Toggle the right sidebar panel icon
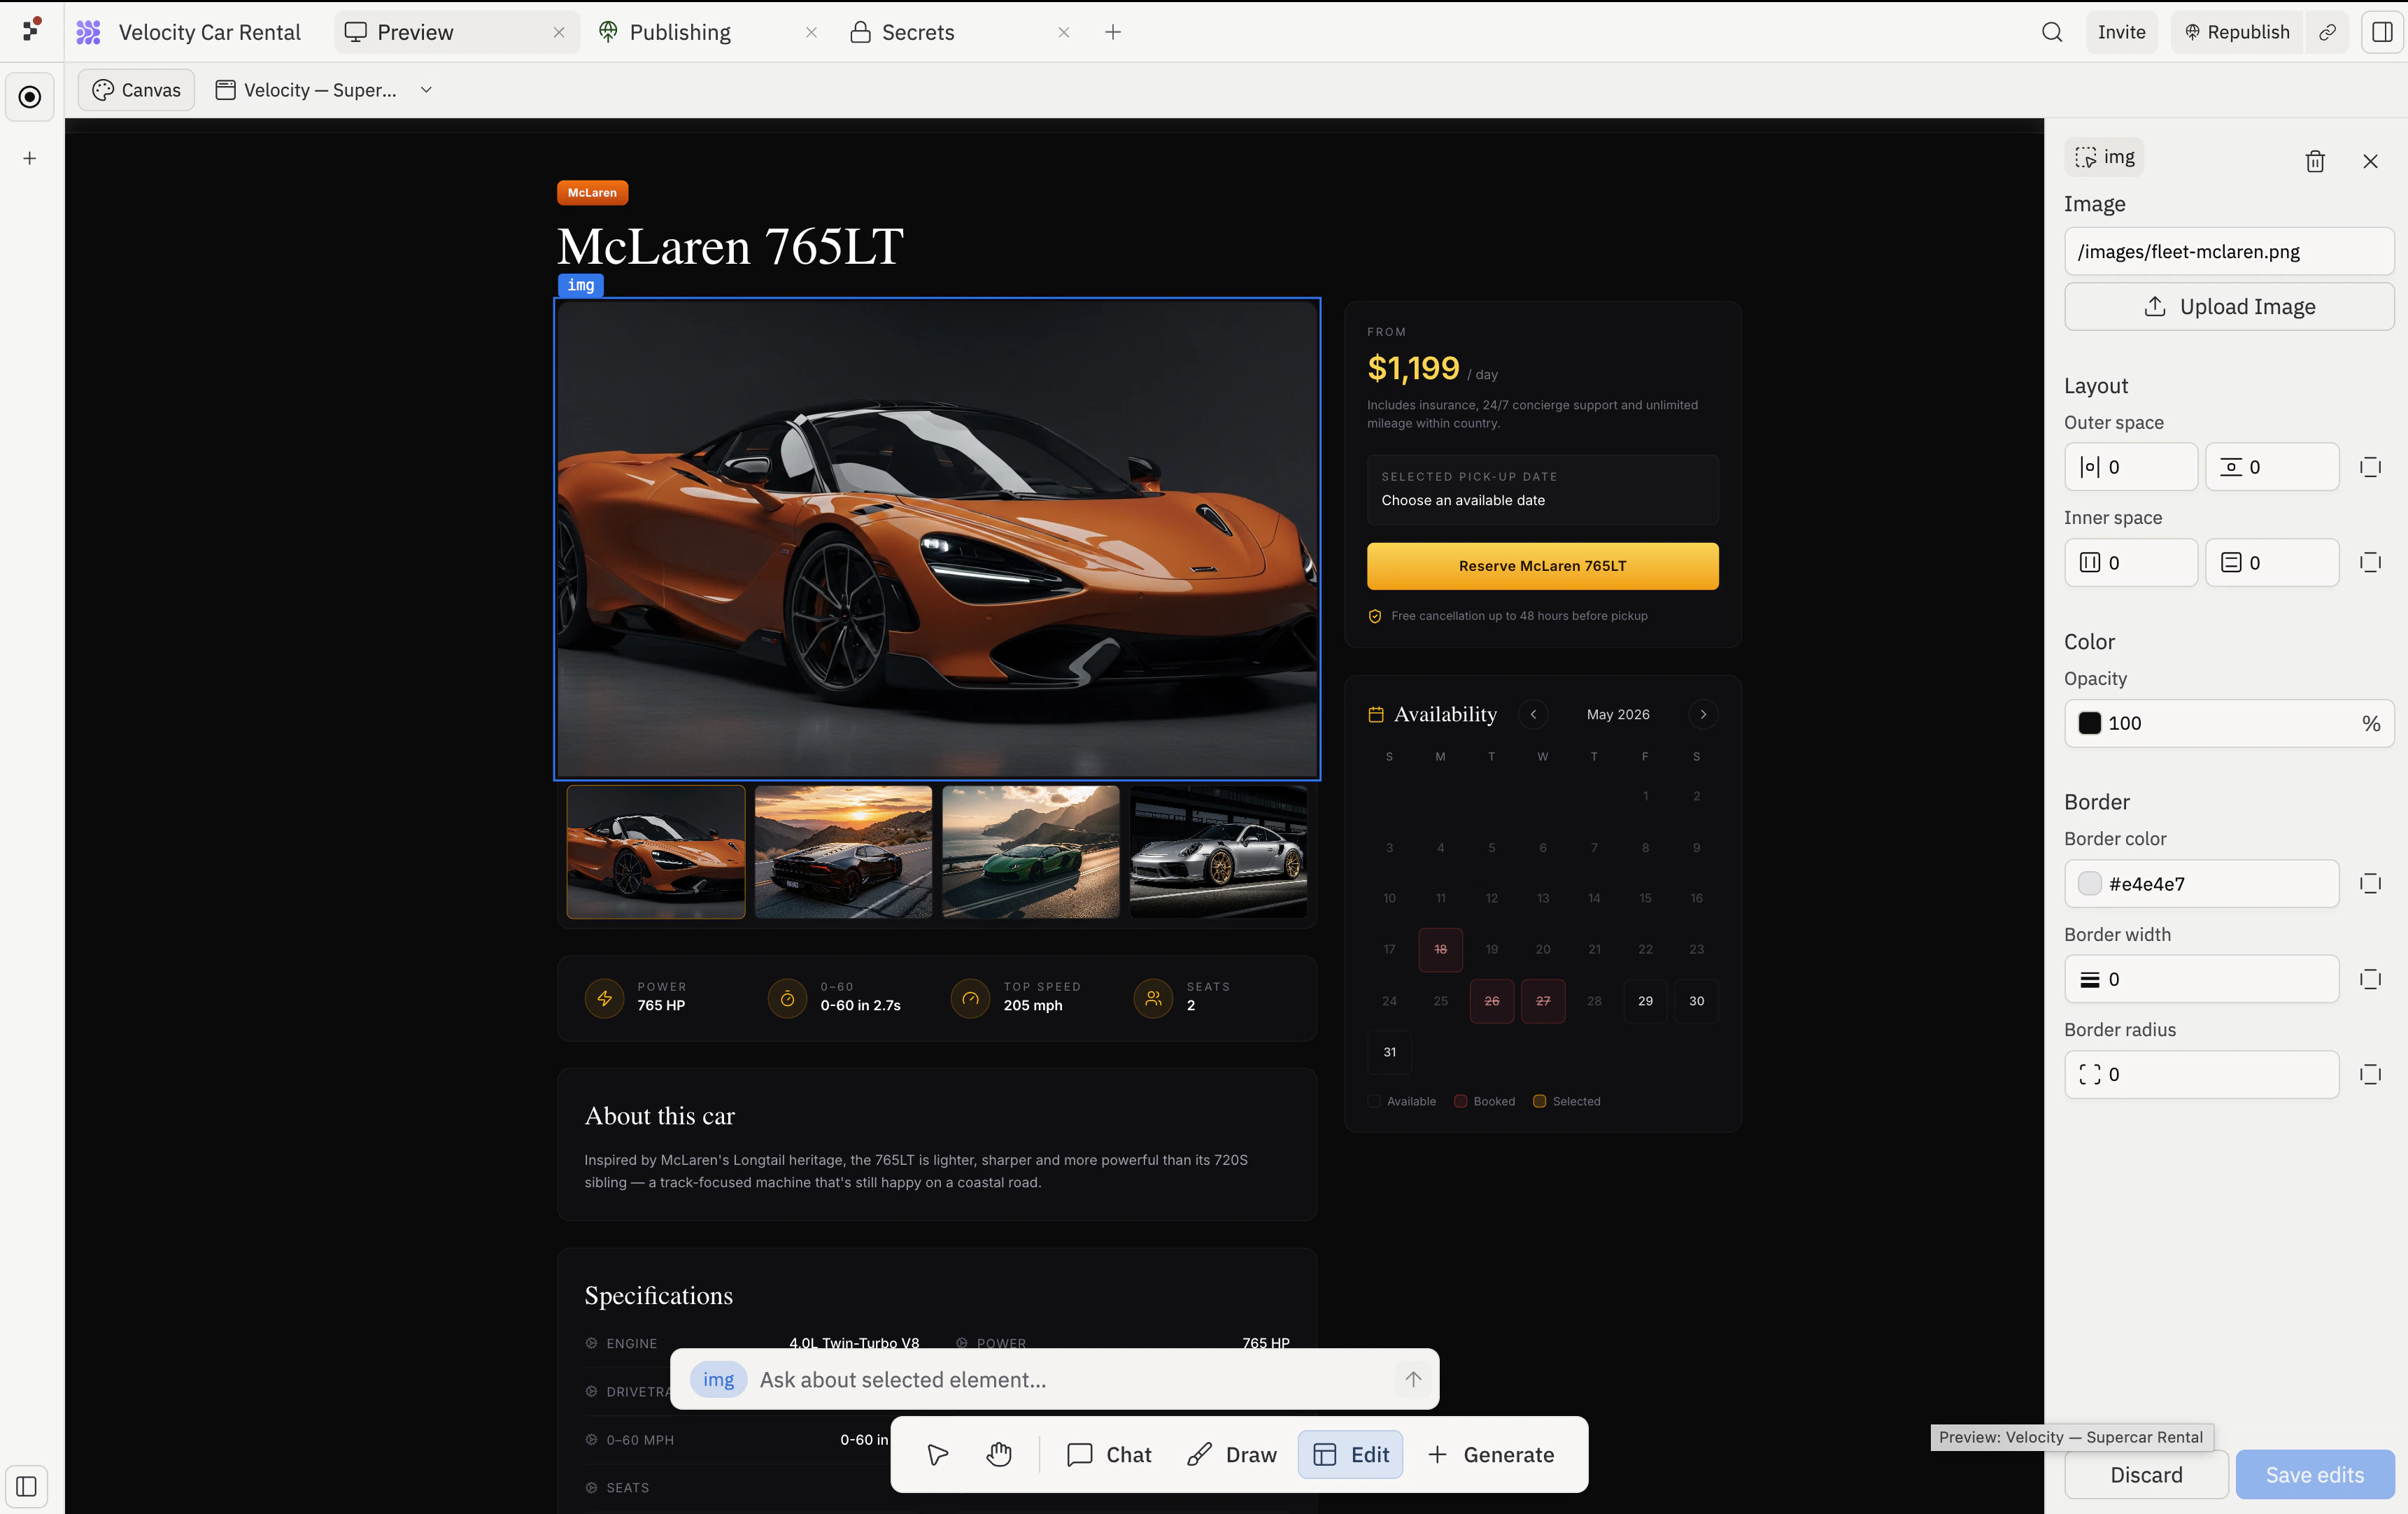 point(2383,32)
